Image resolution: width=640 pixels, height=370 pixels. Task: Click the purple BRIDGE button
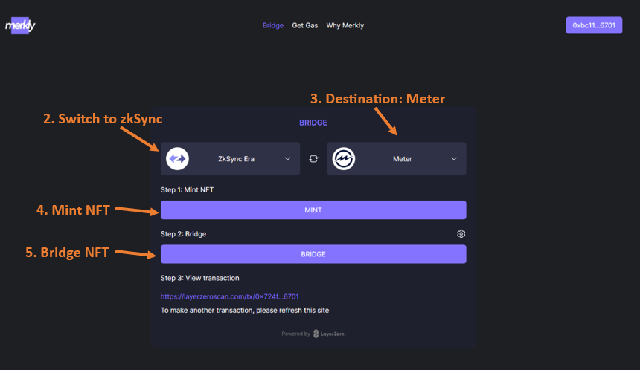313,254
